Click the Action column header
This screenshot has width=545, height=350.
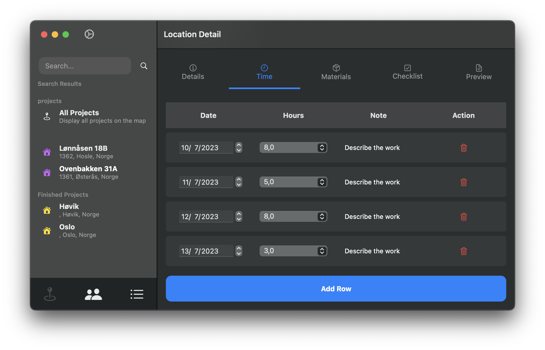pos(463,115)
